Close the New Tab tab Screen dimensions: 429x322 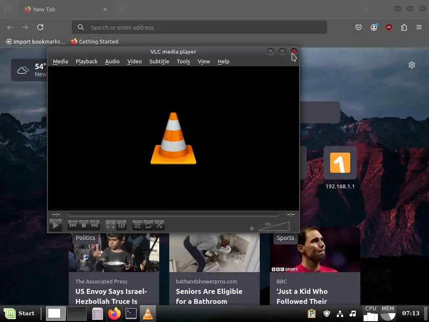click(x=105, y=9)
